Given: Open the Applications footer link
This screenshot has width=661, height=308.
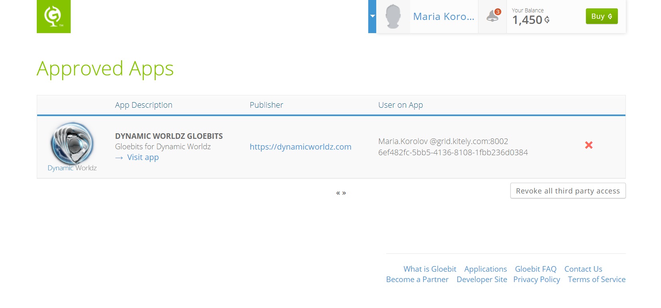Looking at the screenshot, I should [485, 269].
